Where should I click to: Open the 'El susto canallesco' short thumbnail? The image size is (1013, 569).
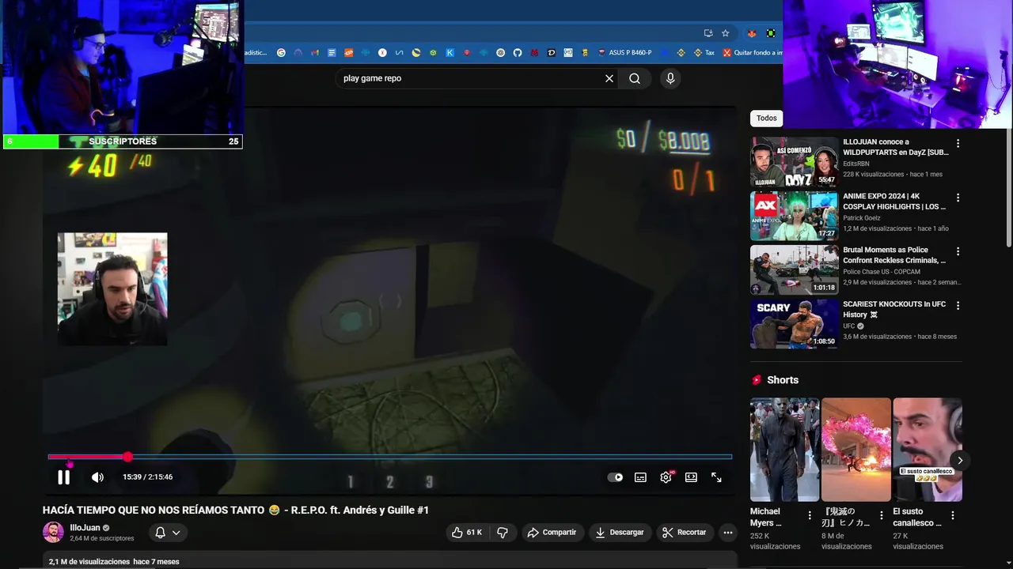pos(928,450)
